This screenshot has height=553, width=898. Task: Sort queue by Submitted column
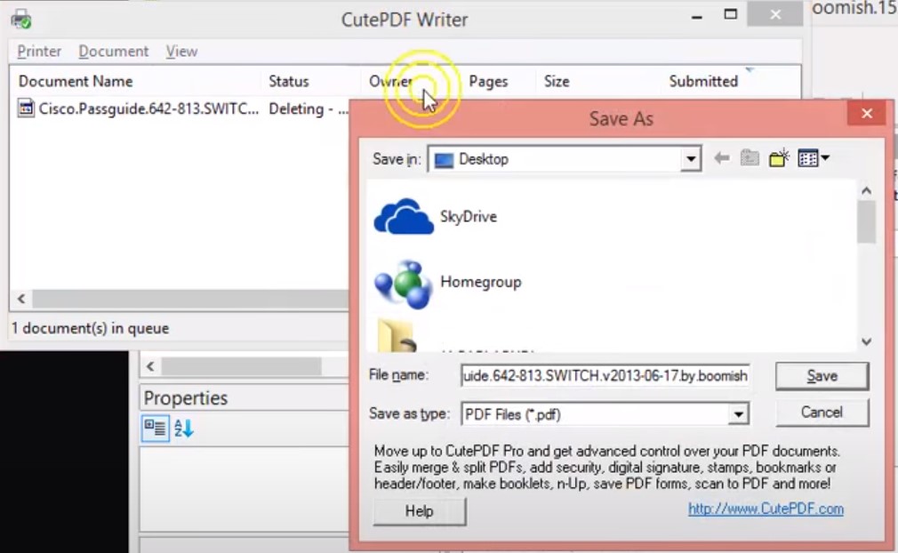703,81
